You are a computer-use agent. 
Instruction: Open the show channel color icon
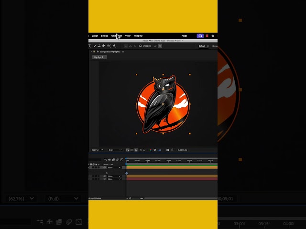tap(151, 150)
